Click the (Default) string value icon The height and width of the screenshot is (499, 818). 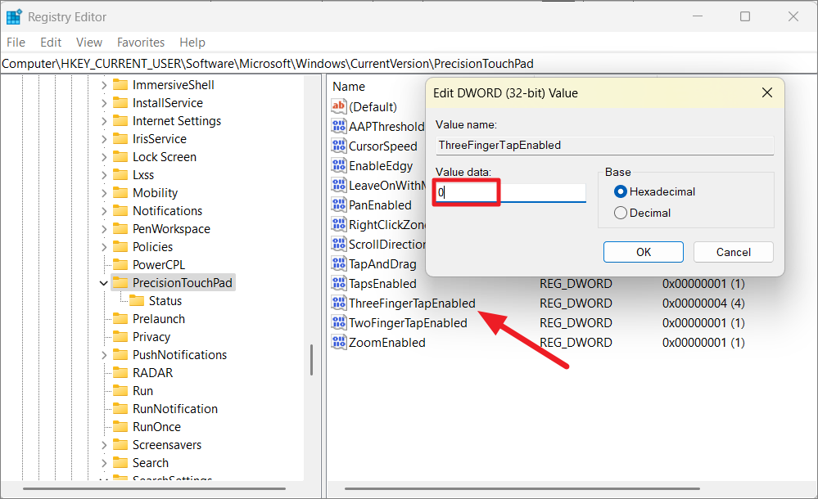click(339, 107)
